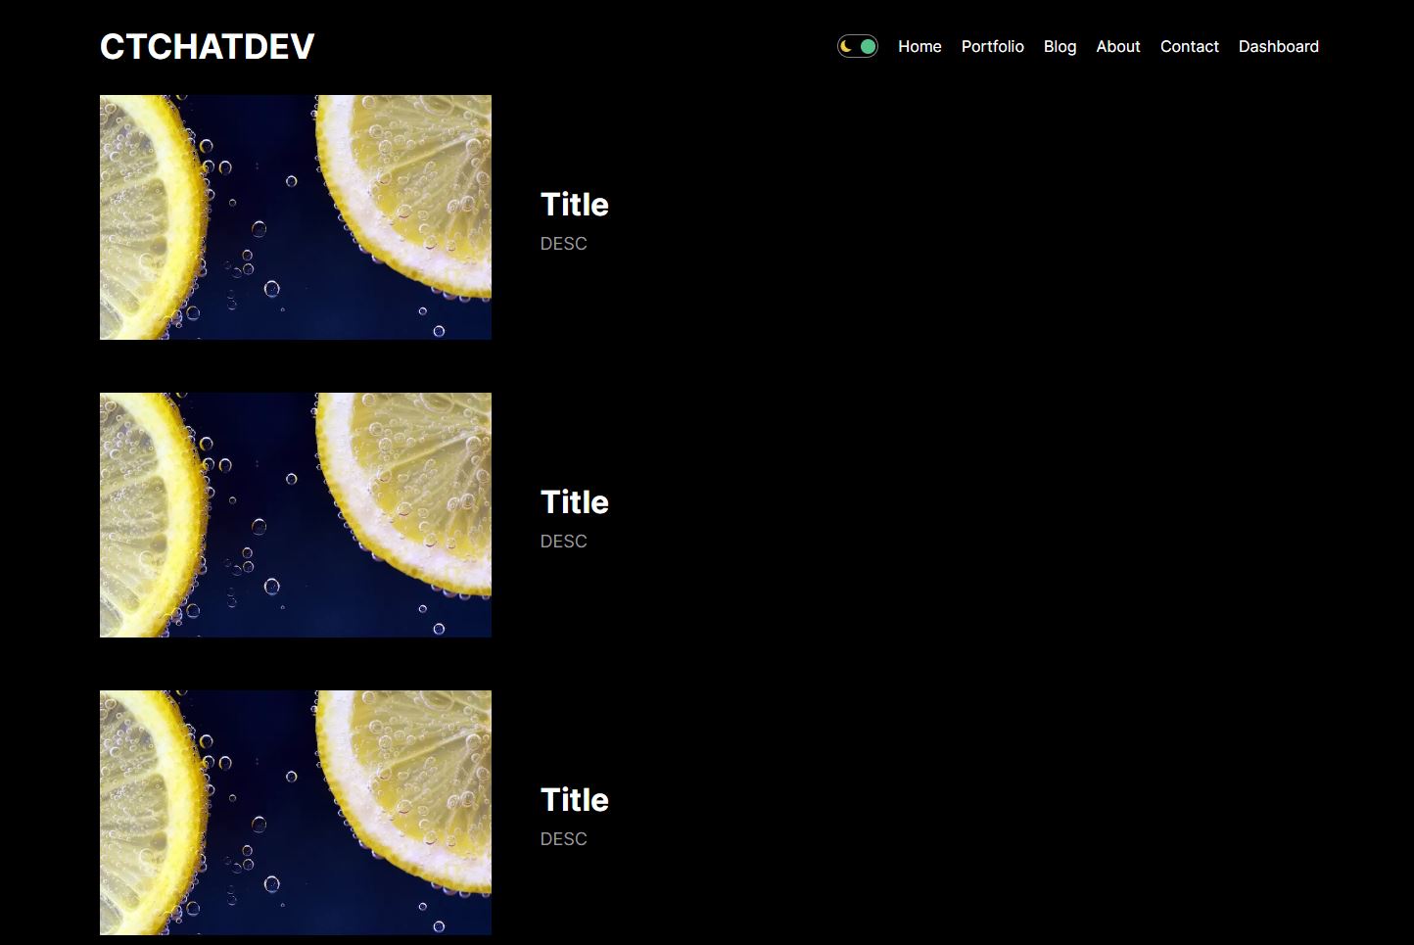Click the DESC text under the second Title

click(564, 541)
